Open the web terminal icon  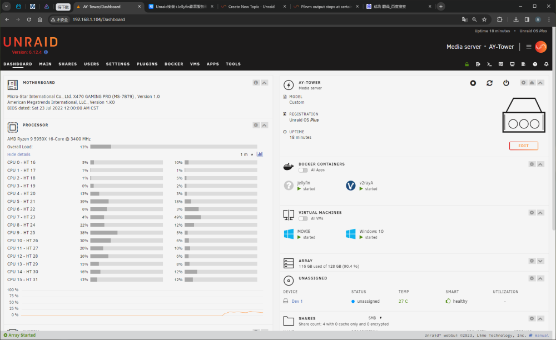pos(489,64)
